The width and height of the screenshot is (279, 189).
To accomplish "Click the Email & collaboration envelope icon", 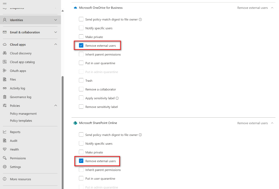I will tap(5, 32).
